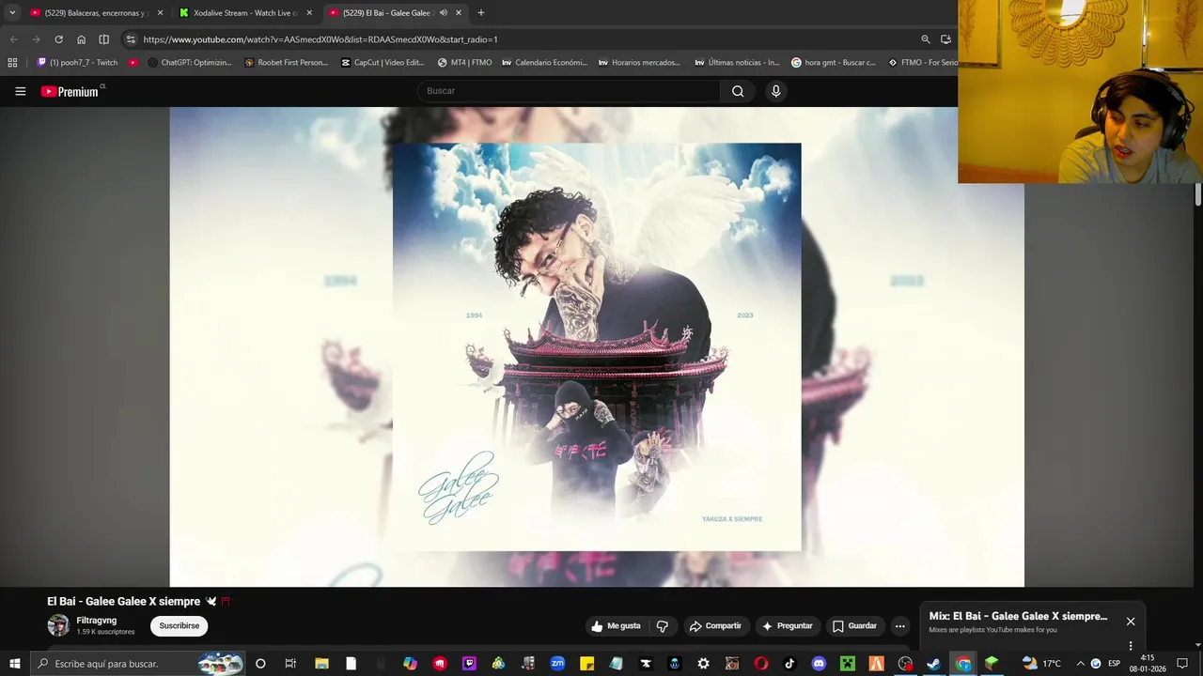Open the pooh7_7 - Twitch bookmark
The height and width of the screenshot is (676, 1203).
click(x=77, y=63)
